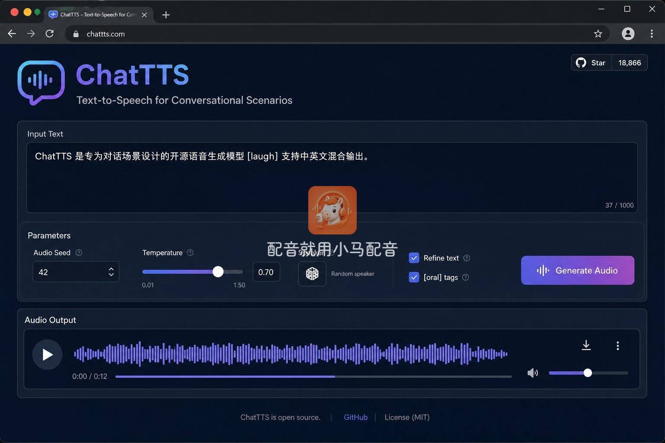Go forward with the browser forward arrow
Viewport: 665px width, 443px height.
click(x=31, y=34)
